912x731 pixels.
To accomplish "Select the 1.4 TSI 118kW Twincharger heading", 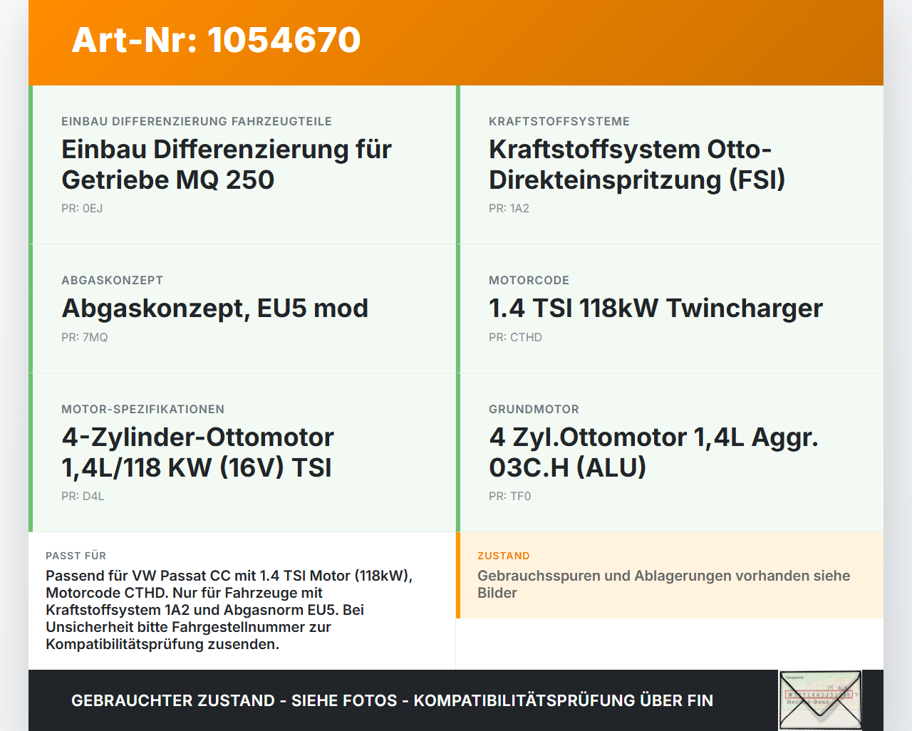I will [x=655, y=309].
